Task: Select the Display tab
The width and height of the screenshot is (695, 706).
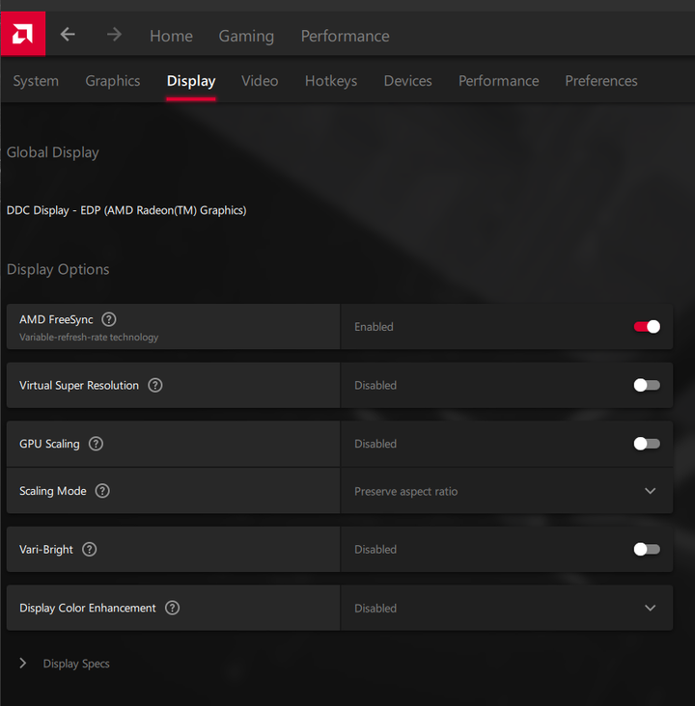Action: pyautogui.click(x=191, y=81)
